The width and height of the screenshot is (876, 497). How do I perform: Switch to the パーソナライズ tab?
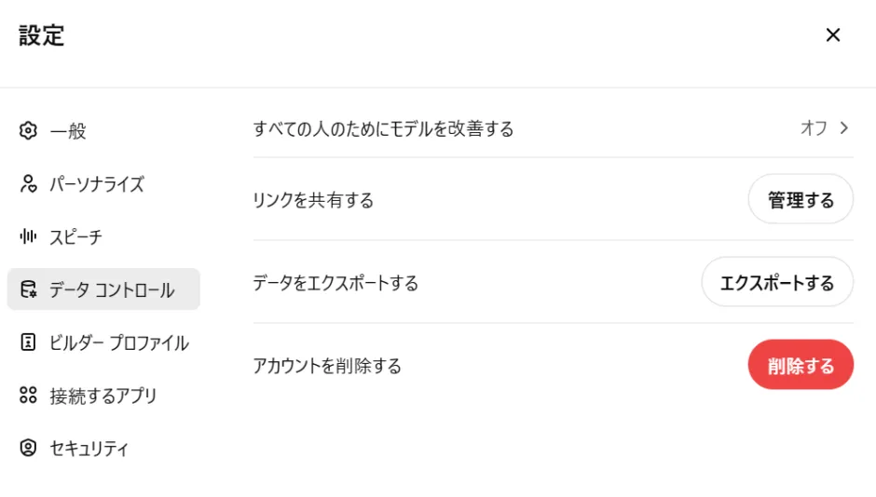[x=97, y=184]
